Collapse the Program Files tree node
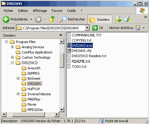The height and width of the screenshot is (124, 149). click(6, 42)
